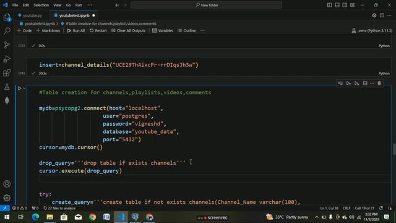Open Microsoft Edge from taskbar
Screen dimensions: 396x223
point(35,217)
